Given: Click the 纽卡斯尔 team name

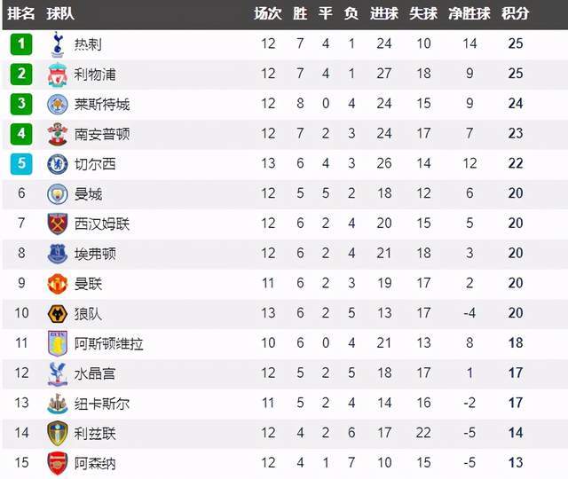Looking at the screenshot, I should tap(102, 404).
